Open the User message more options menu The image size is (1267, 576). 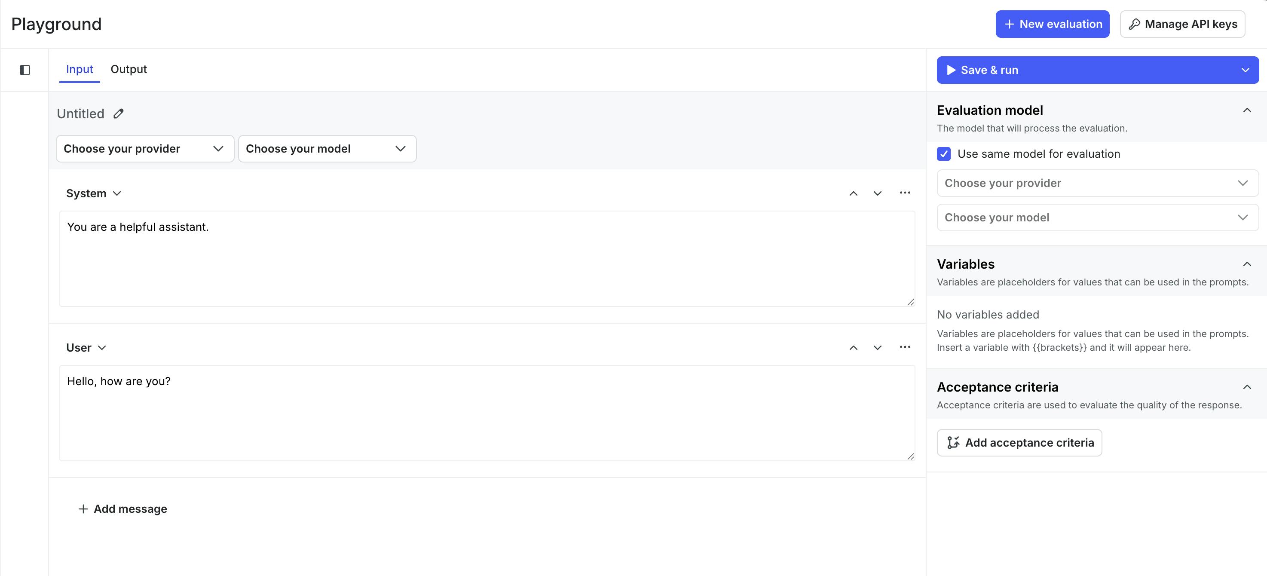coord(905,347)
